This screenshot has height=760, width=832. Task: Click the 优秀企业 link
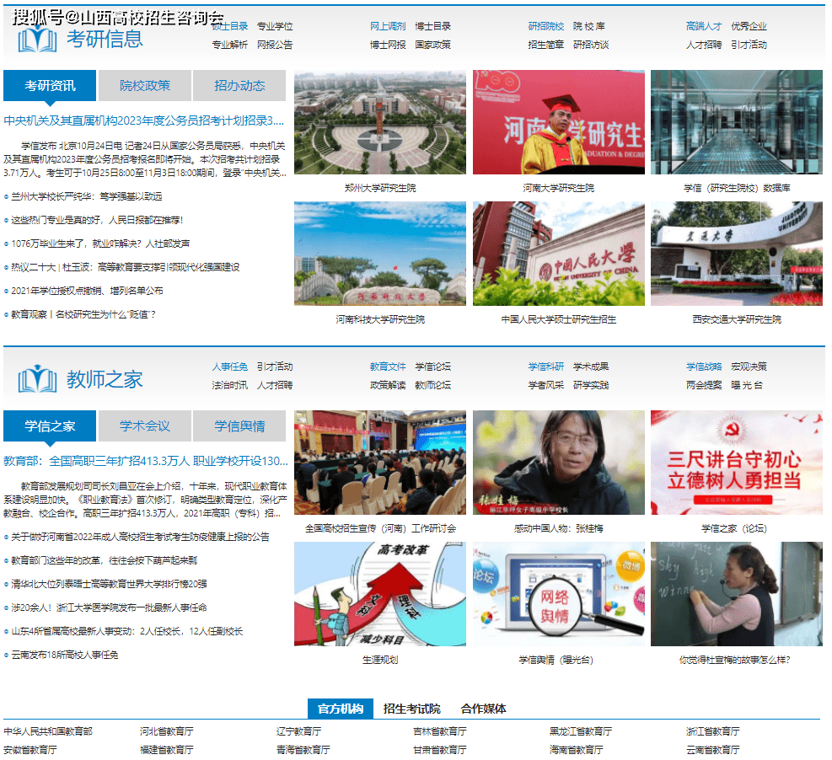coord(749,26)
